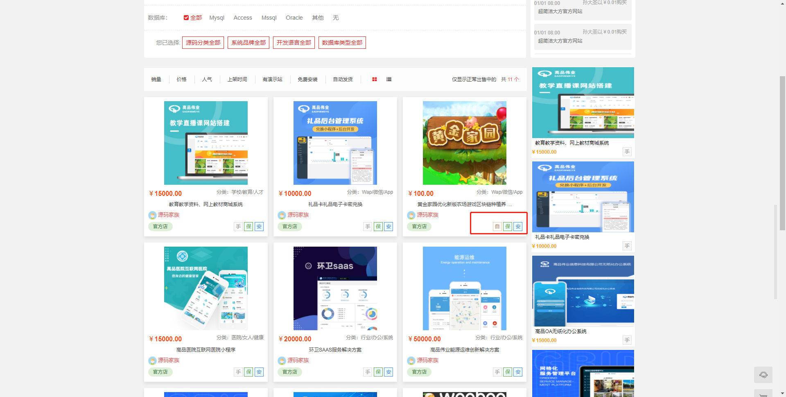Viewport: 786px width, 397px height.
Task: Filter by 免费安装
Action: click(307, 79)
